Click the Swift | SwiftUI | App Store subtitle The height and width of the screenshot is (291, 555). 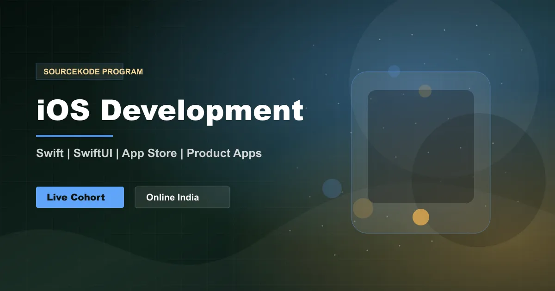149,153
